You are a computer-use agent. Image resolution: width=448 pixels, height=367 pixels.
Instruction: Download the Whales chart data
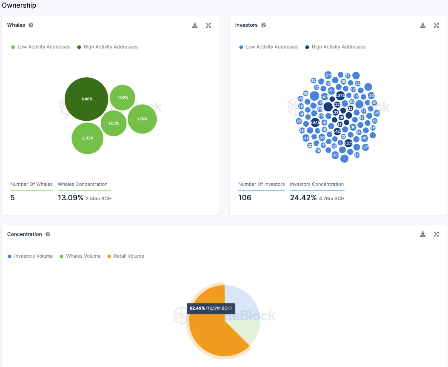(x=195, y=26)
